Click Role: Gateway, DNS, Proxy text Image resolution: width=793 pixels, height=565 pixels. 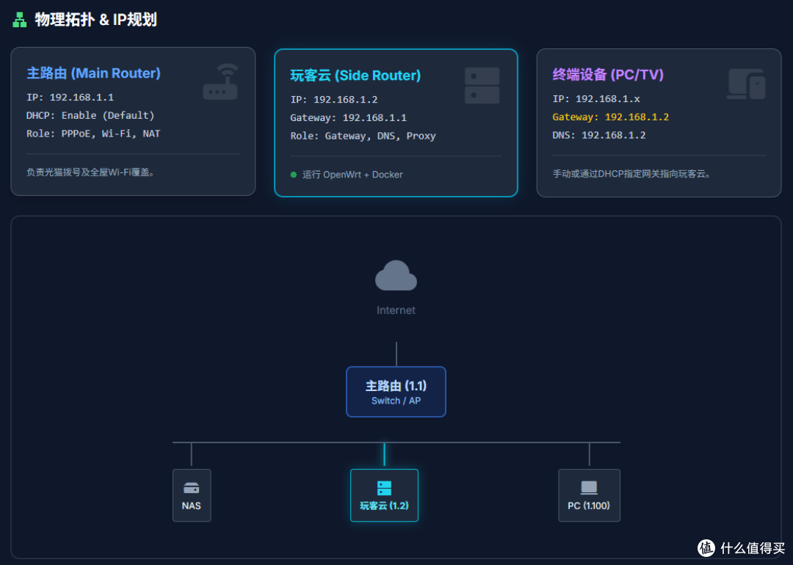(x=363, y=136)
